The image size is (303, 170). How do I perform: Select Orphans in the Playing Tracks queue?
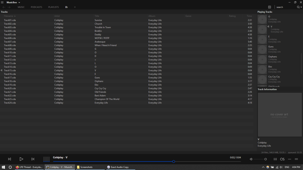[272, 57]
